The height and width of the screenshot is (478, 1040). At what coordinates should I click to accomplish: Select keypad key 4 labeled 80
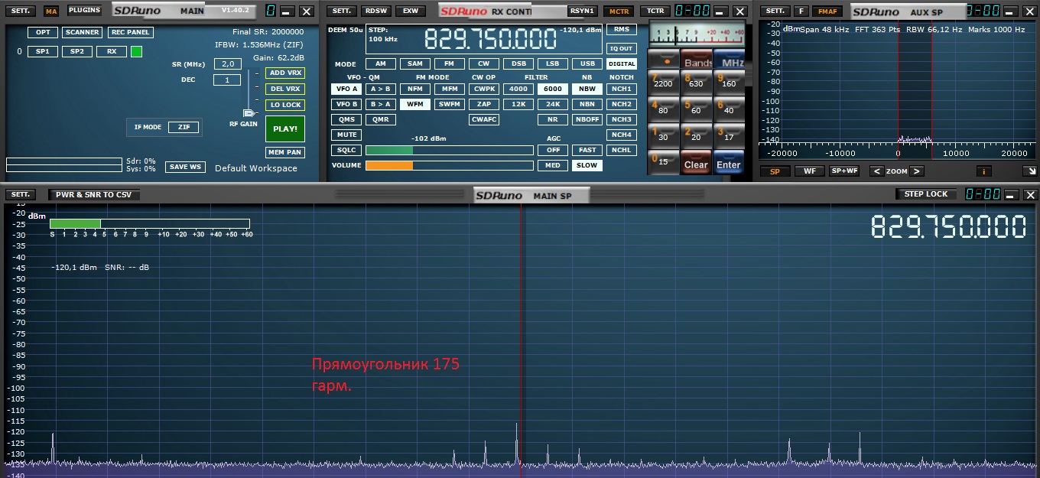coord(663,109)
